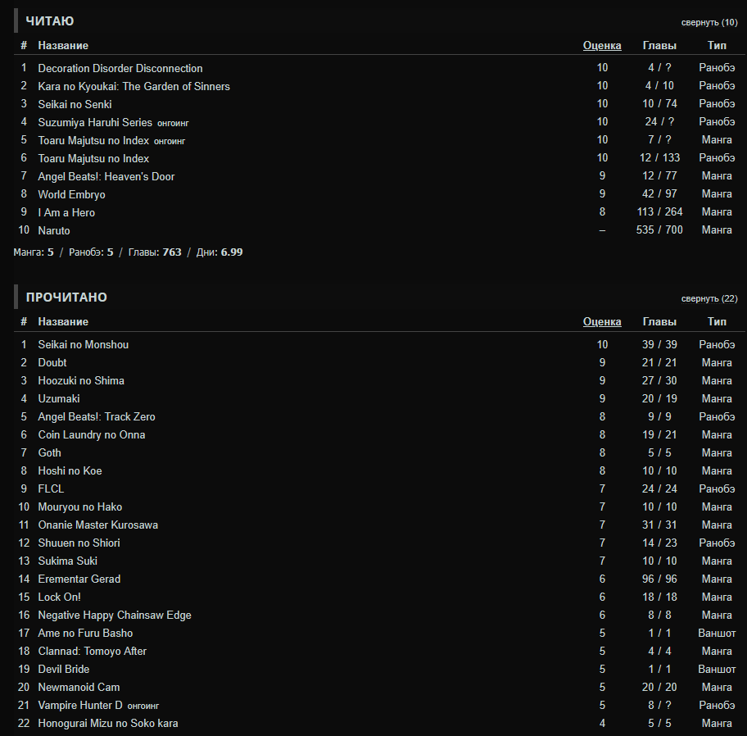Viewport: 747px width, 736px height.
Task: Click the Название header in Читаю
Action: (63, 46)
